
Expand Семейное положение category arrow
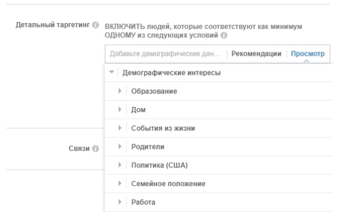click(120, 183)
